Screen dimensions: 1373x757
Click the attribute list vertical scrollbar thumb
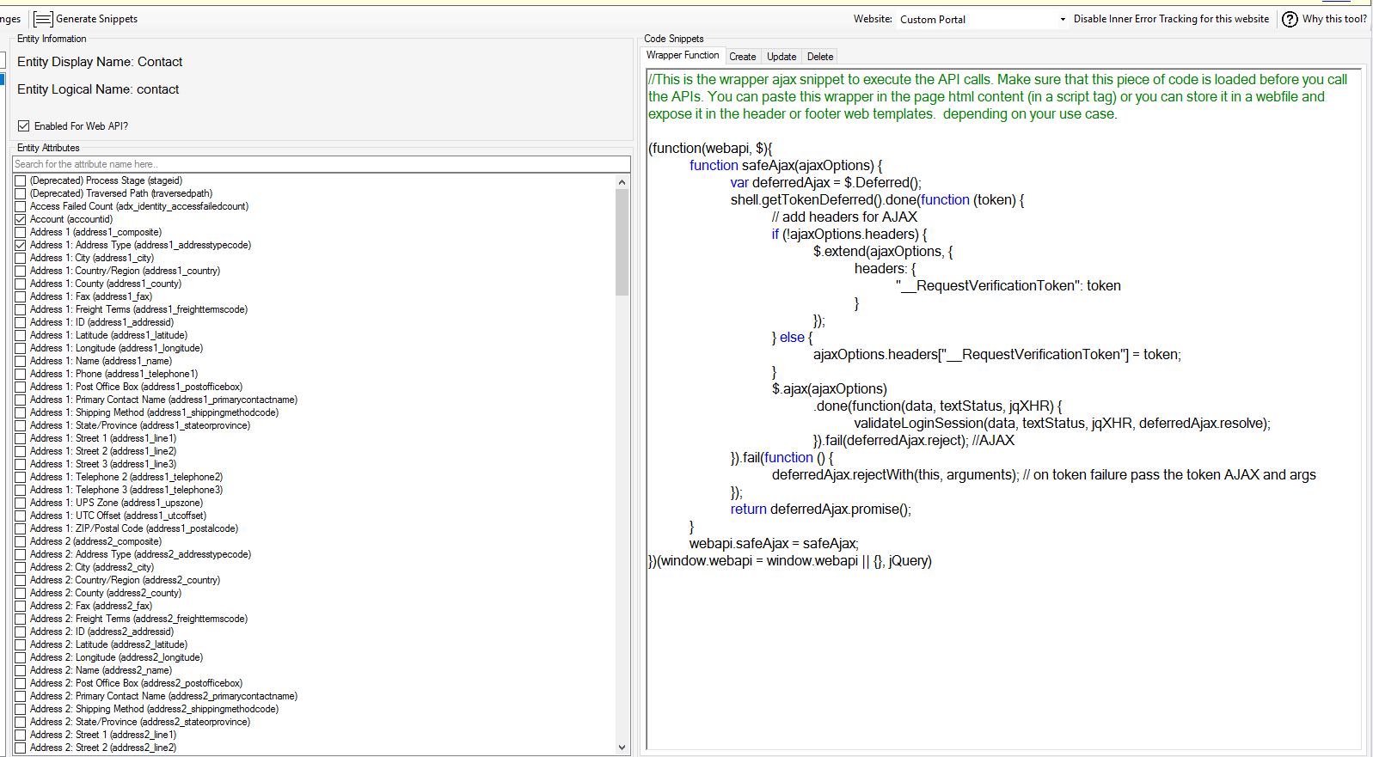coord(622,242)
